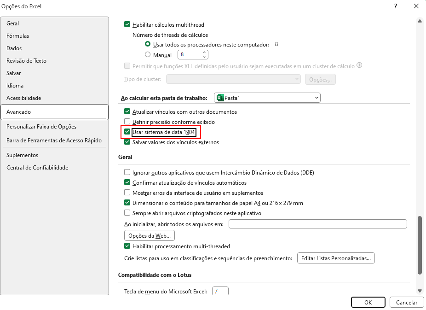Open the 'Fórmulas' category
Screen dimensions: 426x310
[17, 36]
